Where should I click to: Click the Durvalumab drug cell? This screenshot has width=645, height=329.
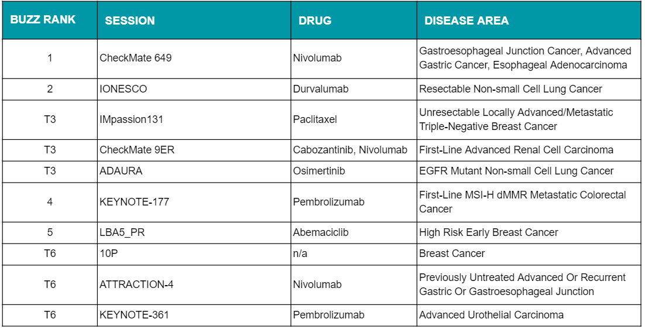pos(354,89)
